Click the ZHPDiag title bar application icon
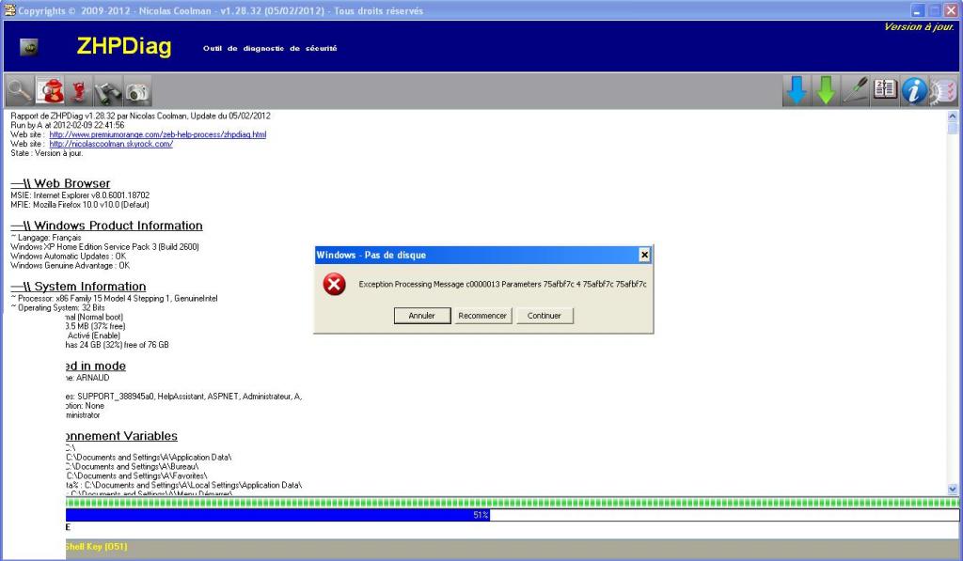 point(9,9)
